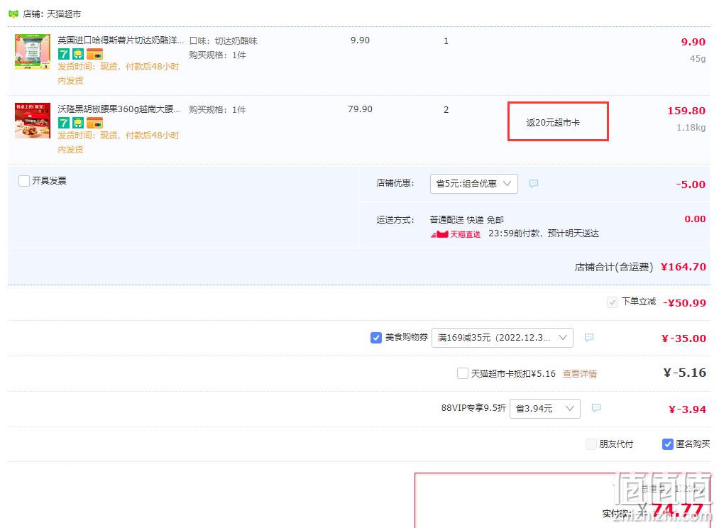Click the -5.00 store discount amount
Viewport: 719px width, 528px height.
point(691,185)
